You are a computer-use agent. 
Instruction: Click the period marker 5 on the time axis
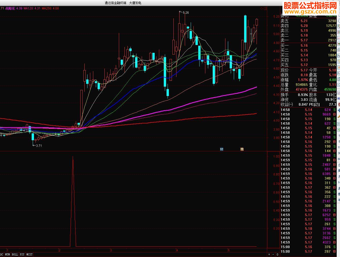point(229,250)
